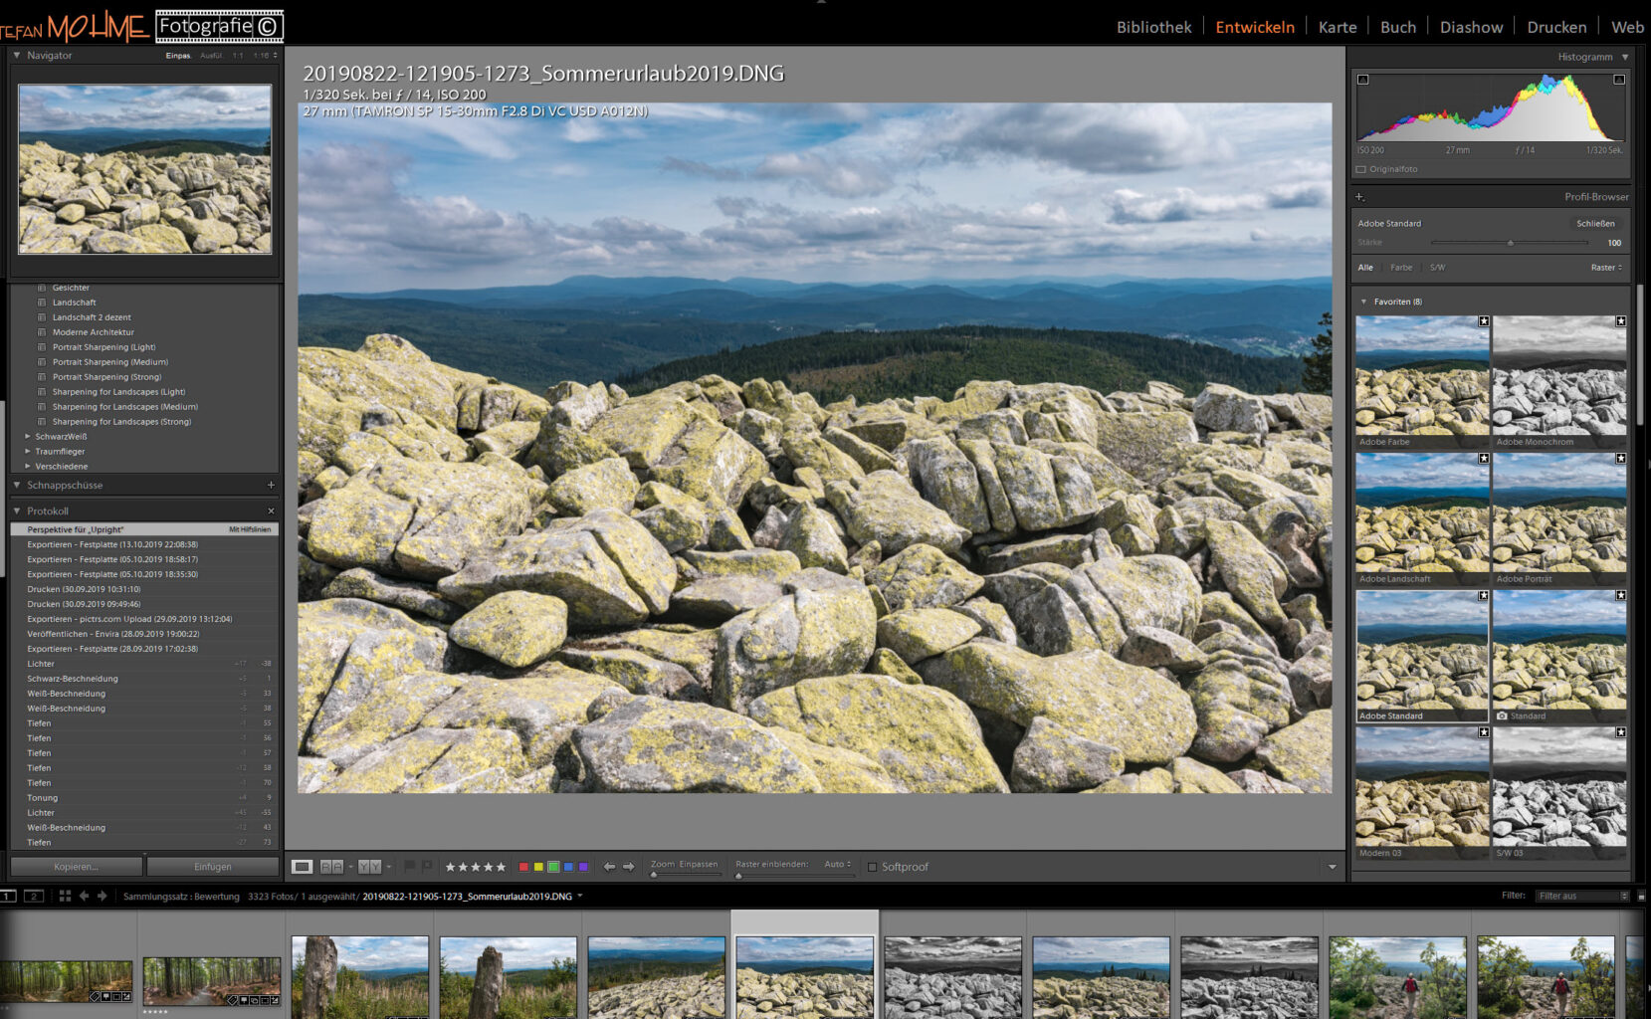Collapse the Protokoll panel
The image size is (1651, 1019).
pyautogui.click(x=17, y=511)
